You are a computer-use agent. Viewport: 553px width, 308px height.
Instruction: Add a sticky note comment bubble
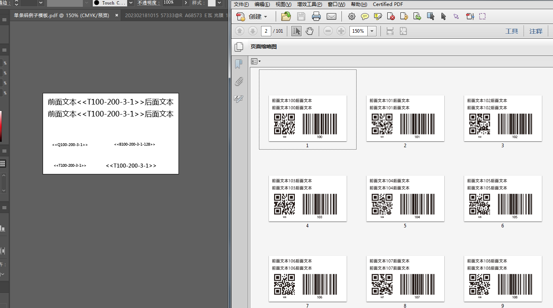(365, 16)
